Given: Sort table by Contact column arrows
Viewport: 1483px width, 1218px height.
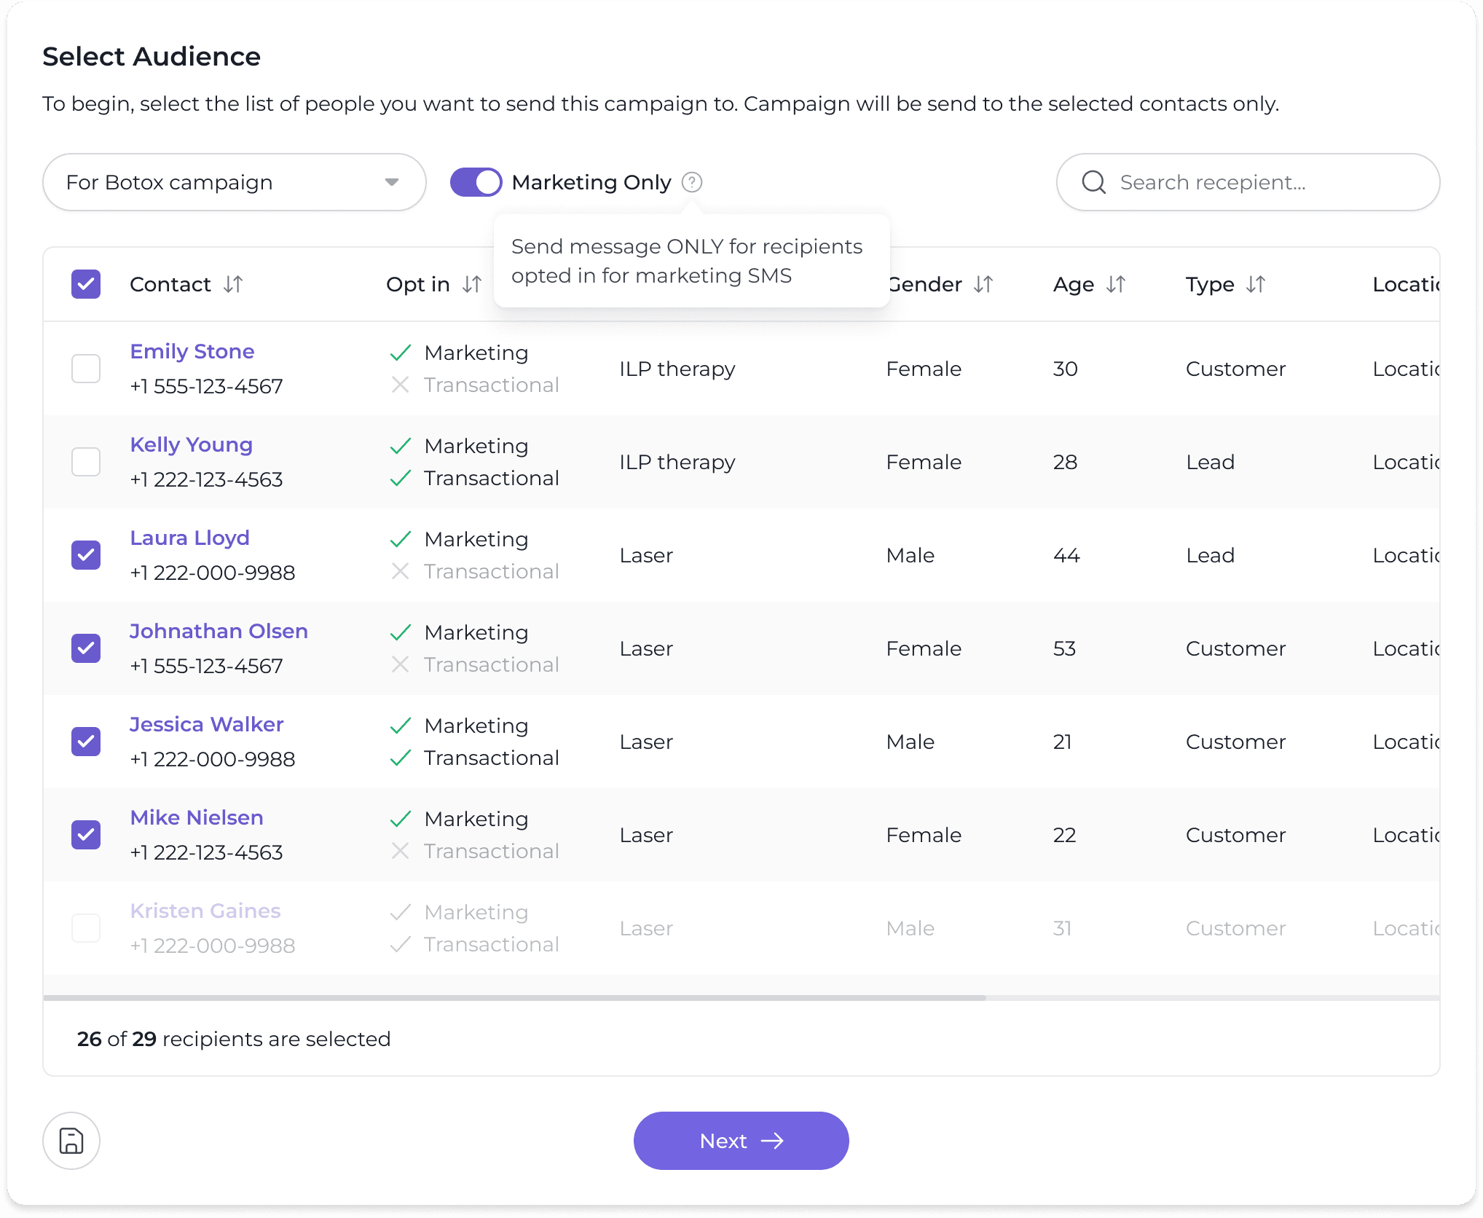Looking at the screenshot, I should (x=233, y=284).
